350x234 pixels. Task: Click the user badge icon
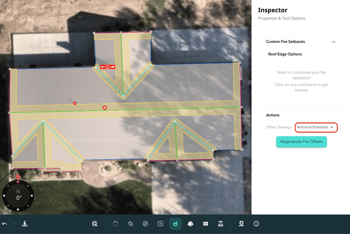tap(241, 224)
